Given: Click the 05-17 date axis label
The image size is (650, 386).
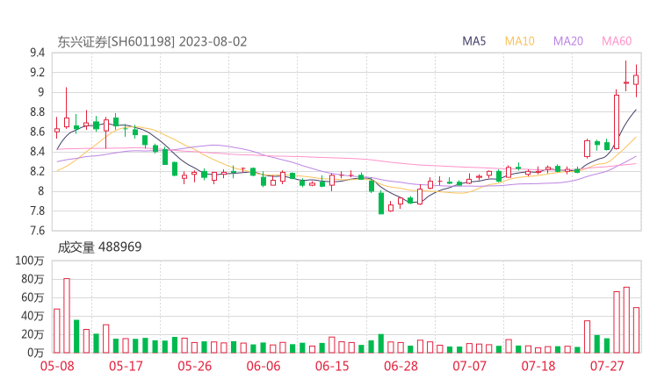Looking at the screenshot, I should click(x=126, y=366).
